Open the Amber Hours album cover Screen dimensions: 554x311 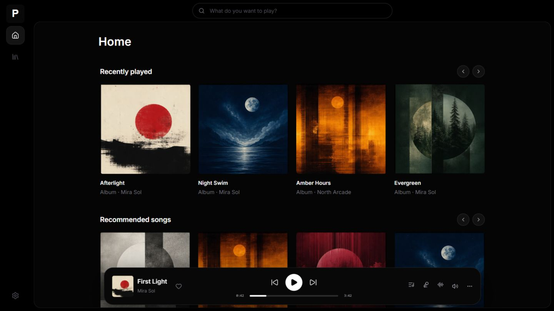click(341, 129)
